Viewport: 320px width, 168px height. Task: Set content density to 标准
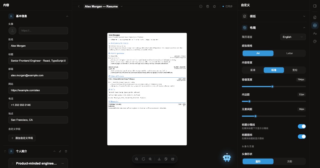point(274,70)
